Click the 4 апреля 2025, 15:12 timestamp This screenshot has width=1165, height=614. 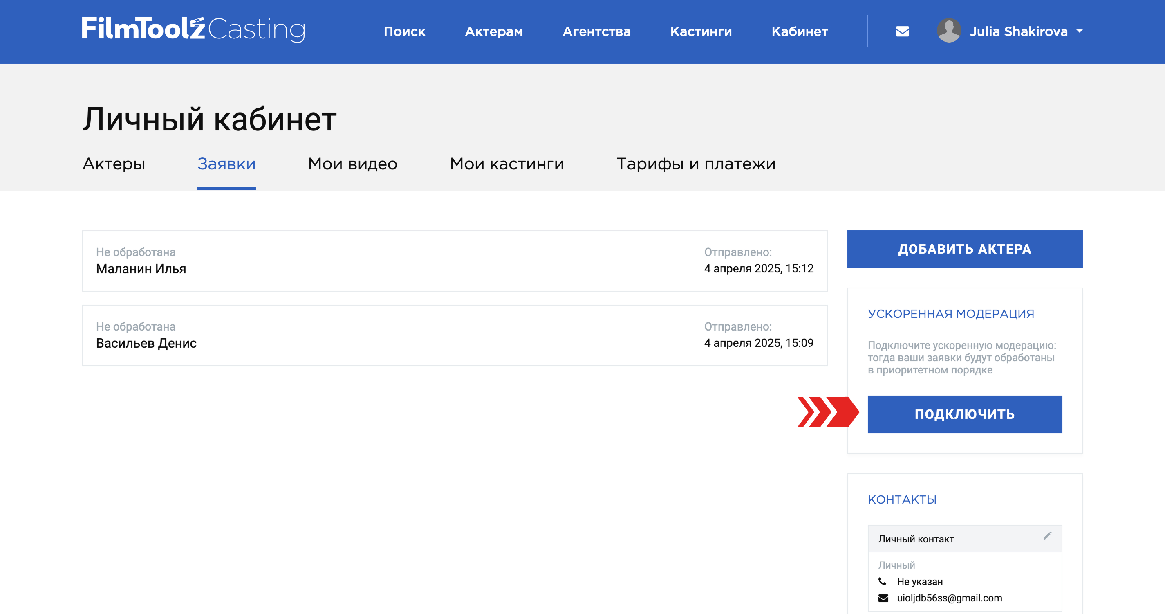pyautogui.click(x=758, y=268)
